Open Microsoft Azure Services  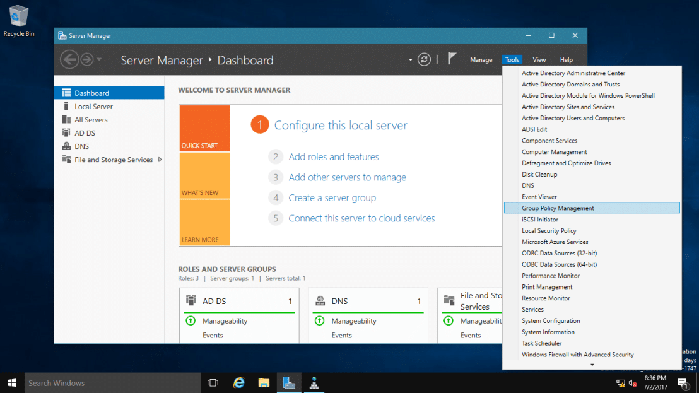point(592,242)
